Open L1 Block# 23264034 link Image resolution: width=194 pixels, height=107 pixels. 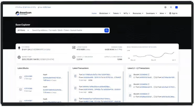tap(143, 94)
